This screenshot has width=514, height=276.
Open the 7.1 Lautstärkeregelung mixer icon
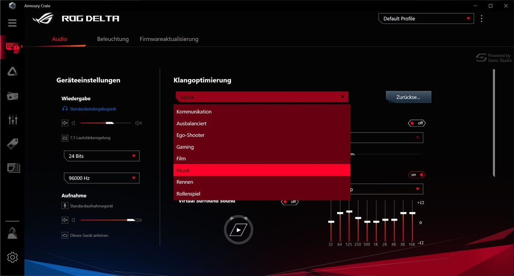(x=65, y=138)
